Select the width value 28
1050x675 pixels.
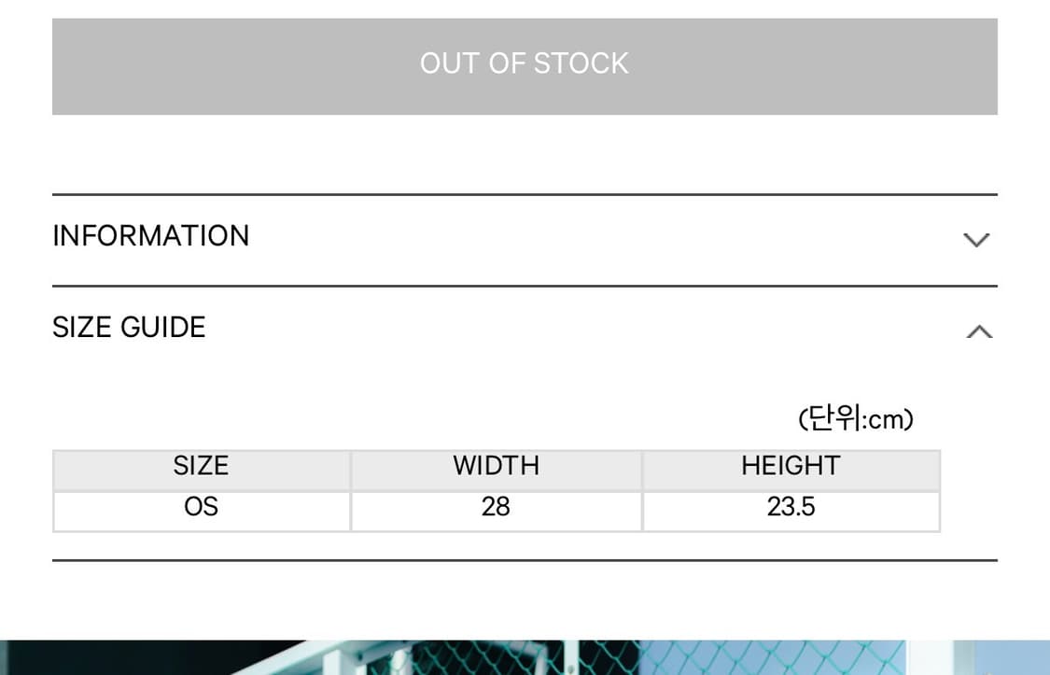click(x=496, y=507)
